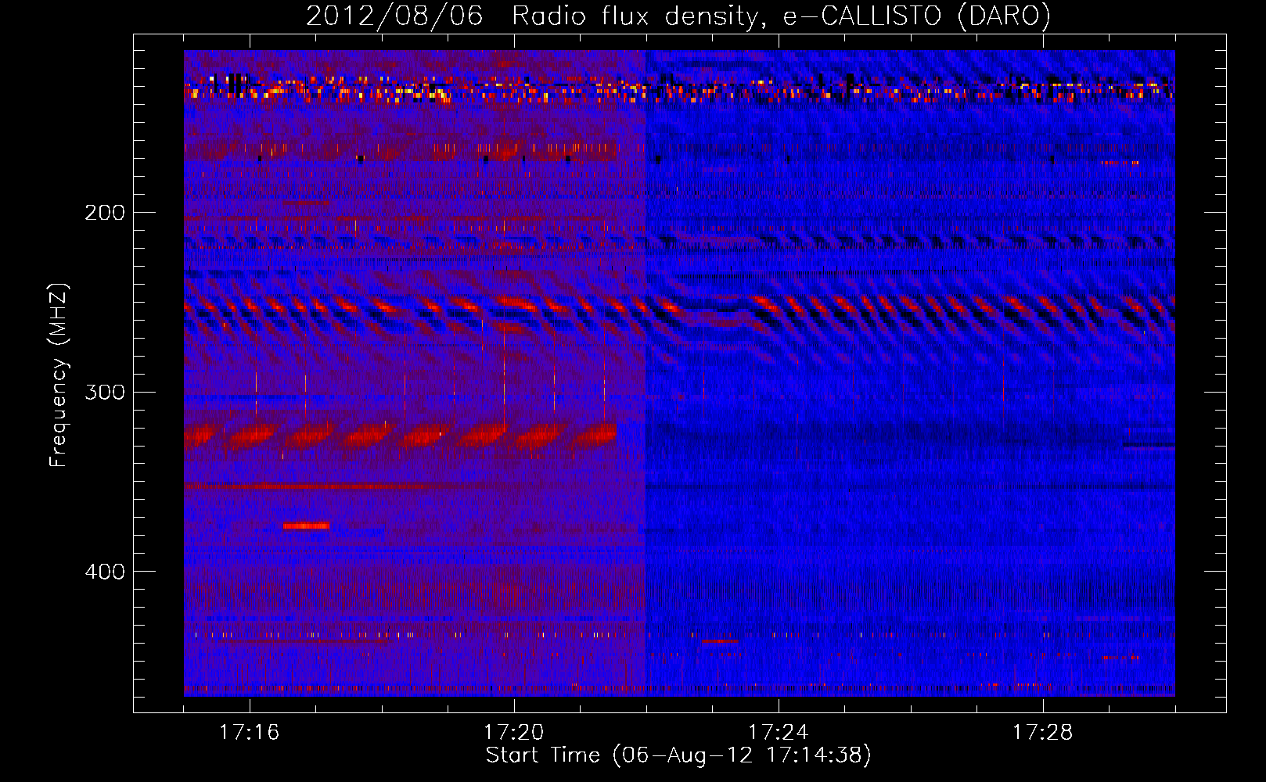Click the 300 frequency tick label
Image resolution: width=1266 pixels, height=782 pixels.
[105, 392]
